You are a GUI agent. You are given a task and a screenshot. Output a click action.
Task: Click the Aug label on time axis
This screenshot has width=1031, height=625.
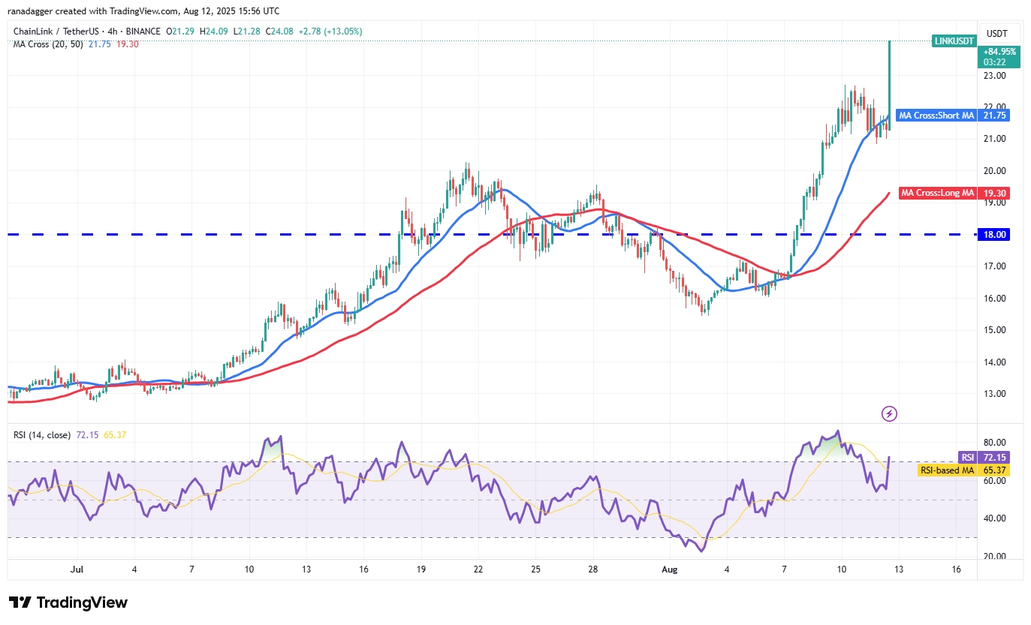tap(671, 569)
